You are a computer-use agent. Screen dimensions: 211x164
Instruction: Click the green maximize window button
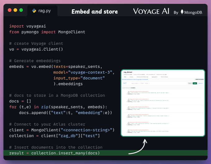tap(21, 10)
